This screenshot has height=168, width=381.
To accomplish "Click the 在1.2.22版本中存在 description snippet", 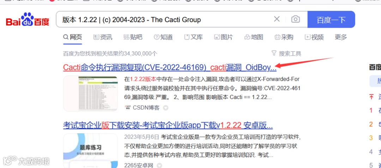I will point(212,89).
